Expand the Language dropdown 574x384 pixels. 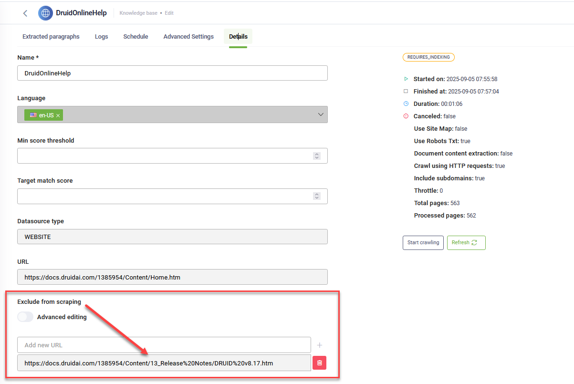321,115
